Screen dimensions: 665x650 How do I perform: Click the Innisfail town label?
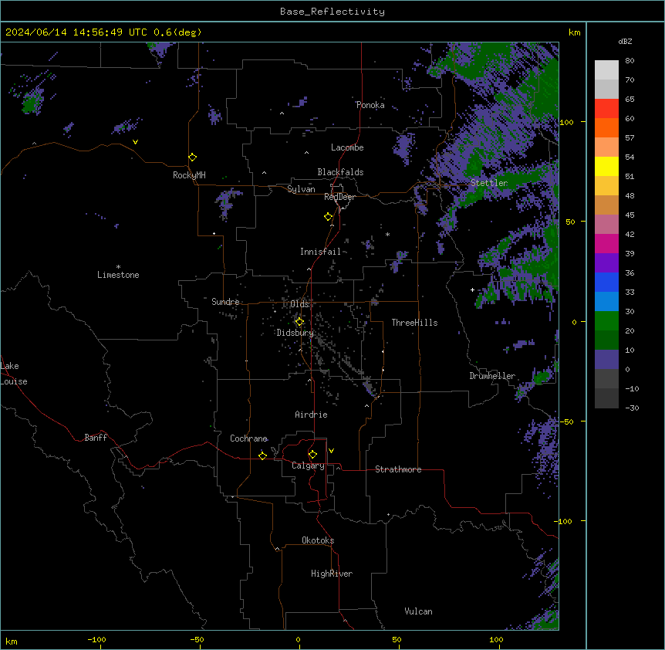coord(320,252)
